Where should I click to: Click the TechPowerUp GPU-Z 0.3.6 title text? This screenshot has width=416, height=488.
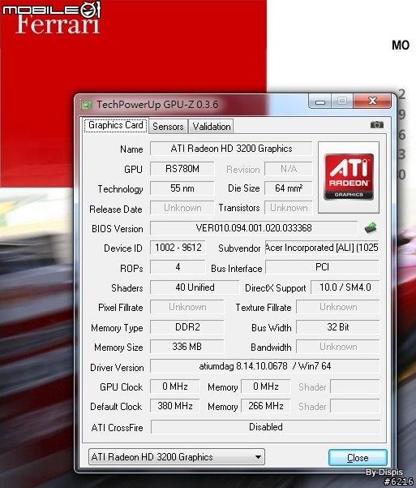click(x=157, y=104)
